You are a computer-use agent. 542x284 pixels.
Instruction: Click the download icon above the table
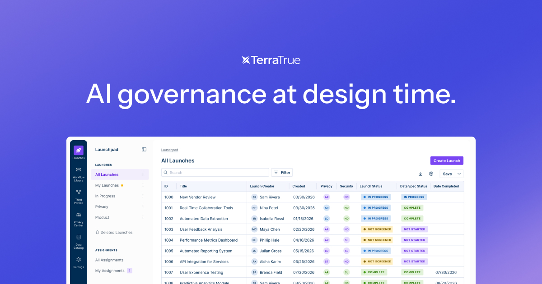coord(421,174)
